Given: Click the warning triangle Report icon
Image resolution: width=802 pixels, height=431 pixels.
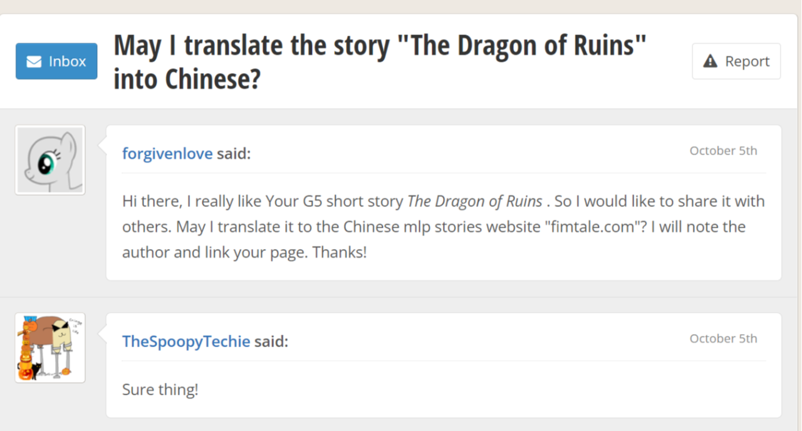Looking at the screenshot, I should (x=710, y=61).
